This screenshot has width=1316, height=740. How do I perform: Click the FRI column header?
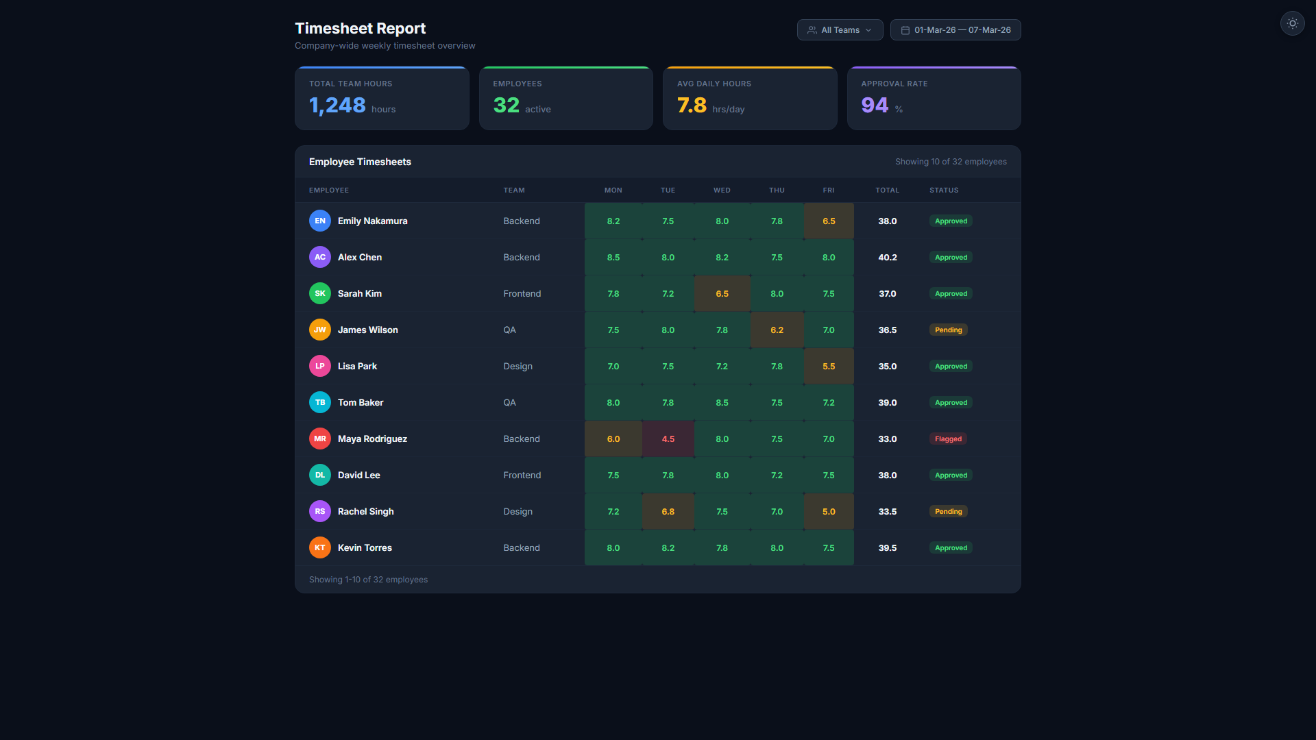pyautogui.click(x=829, y=190)
